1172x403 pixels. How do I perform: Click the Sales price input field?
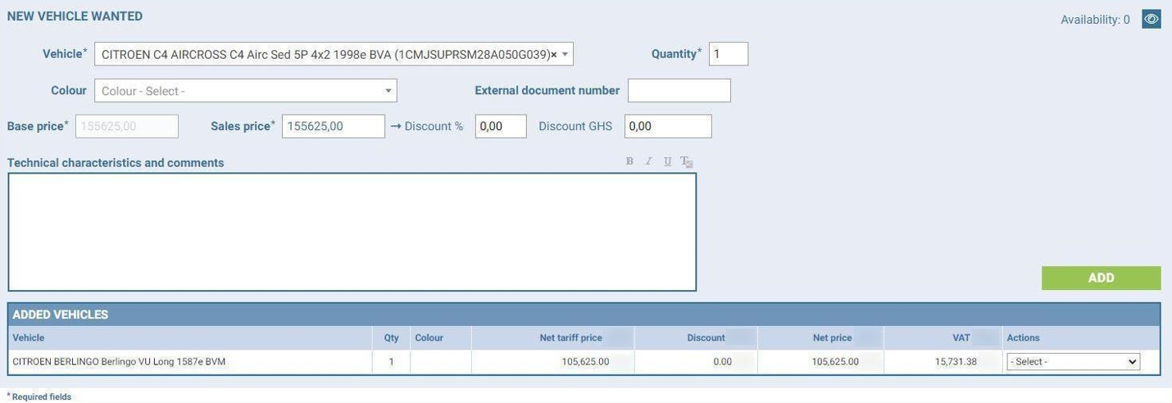click(x=334, y=126)
